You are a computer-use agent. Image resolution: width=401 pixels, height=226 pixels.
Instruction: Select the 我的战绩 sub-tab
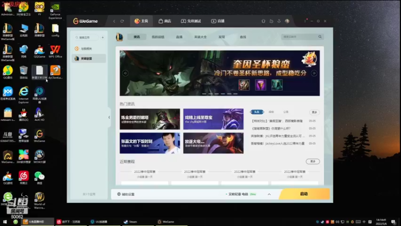point(158,37)
